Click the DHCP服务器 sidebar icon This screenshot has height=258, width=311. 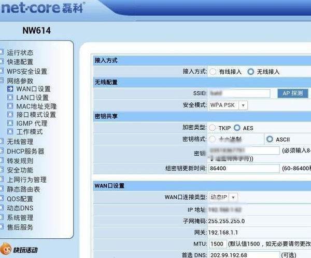[2, 151]
